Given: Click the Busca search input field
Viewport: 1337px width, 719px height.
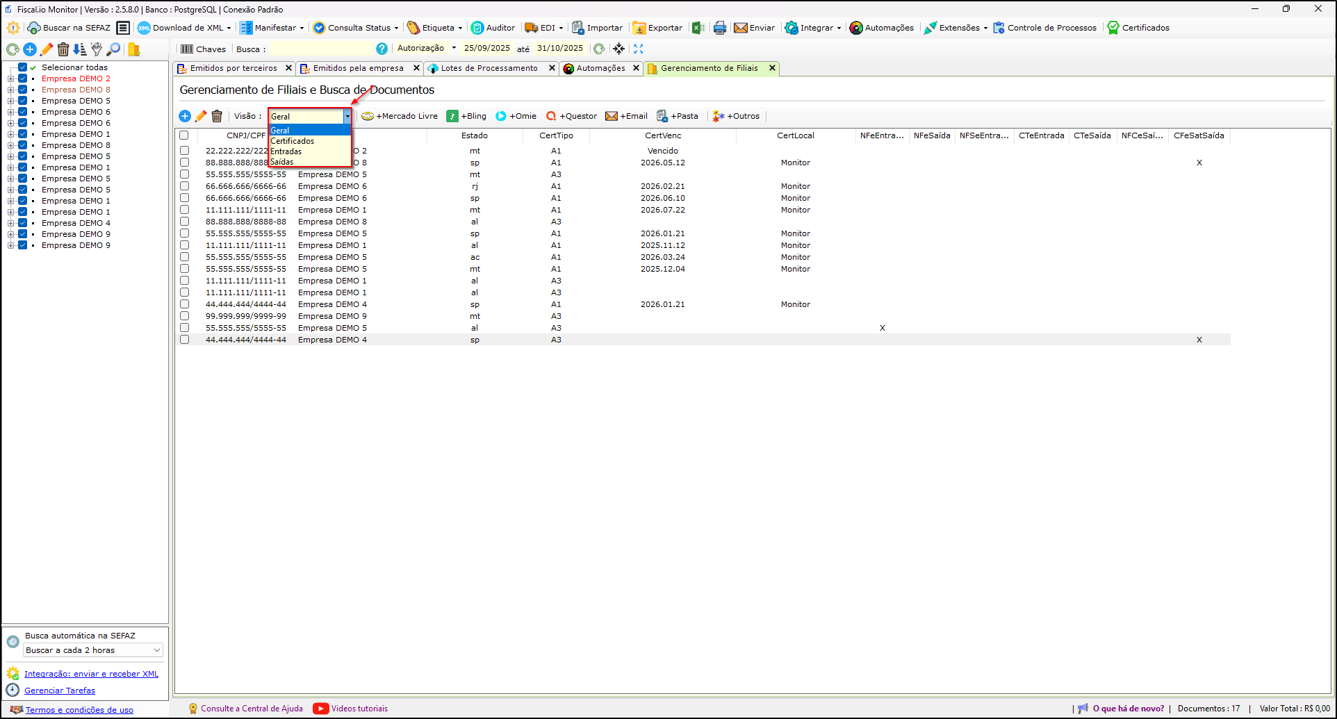Looking at the screenshot, I should point(321,49).
